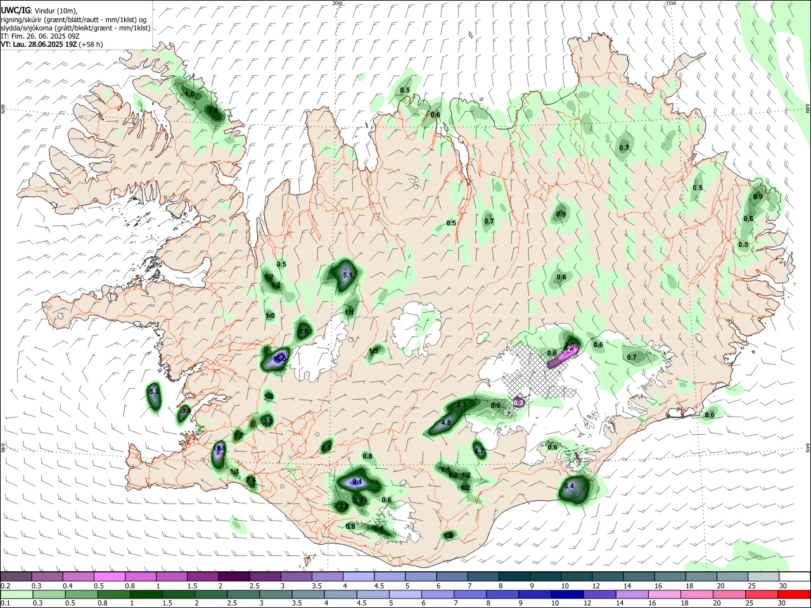Click the snow legend swatch starting at 0.2
811x608 pixels.
click(x=16, y=577)
